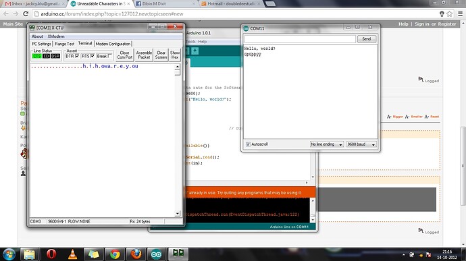Select the Terminal tab in X-CTU
The height and width of the screenshot is (261, 466).
tap(85, 43)
